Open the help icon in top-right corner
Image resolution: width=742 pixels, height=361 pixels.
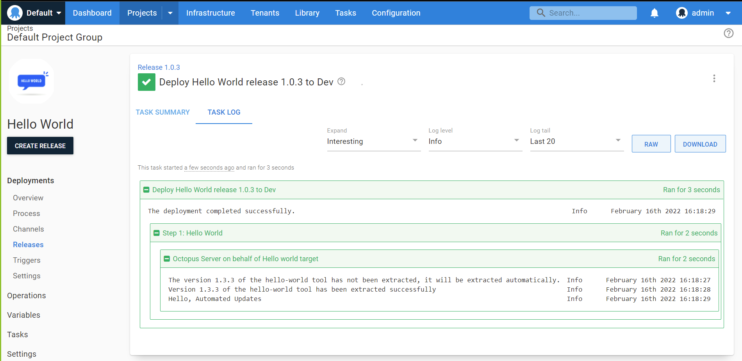(728, 33)
